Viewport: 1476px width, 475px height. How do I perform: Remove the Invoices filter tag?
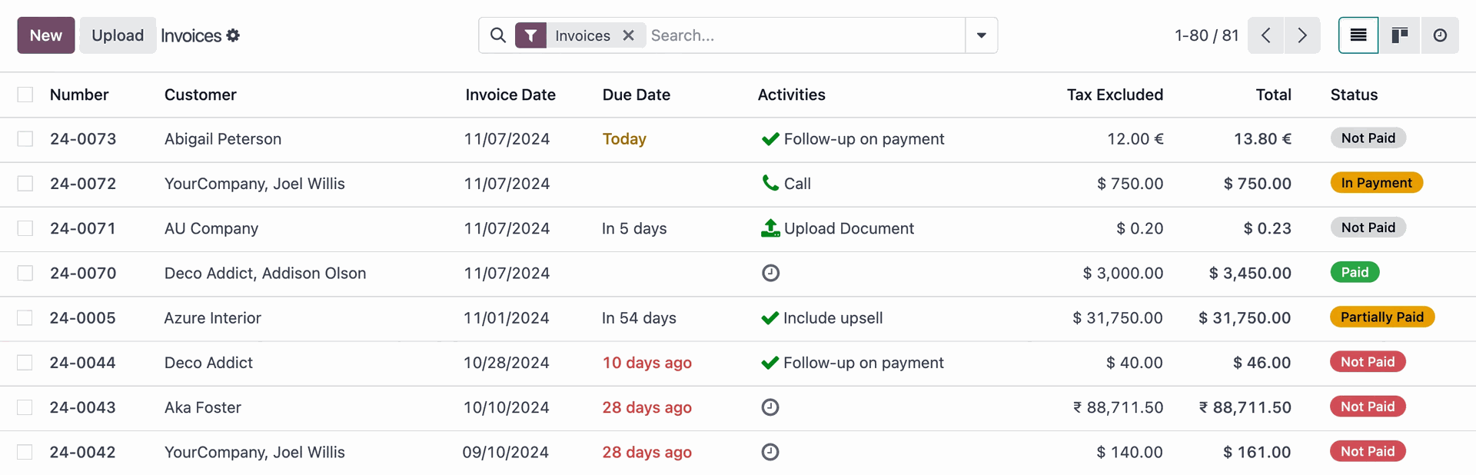628,35
